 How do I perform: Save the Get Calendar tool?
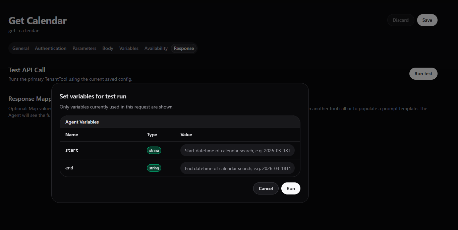427,20
